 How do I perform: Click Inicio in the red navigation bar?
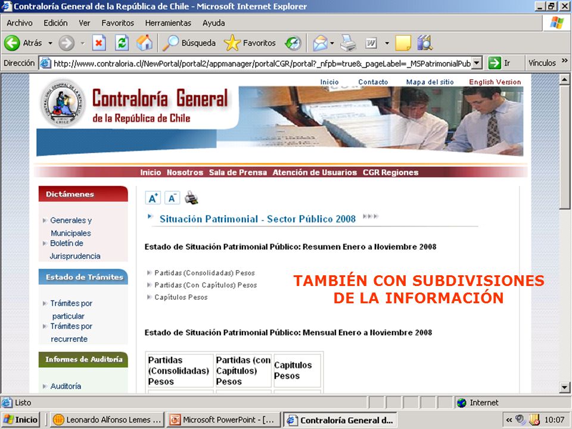[151, 173]
